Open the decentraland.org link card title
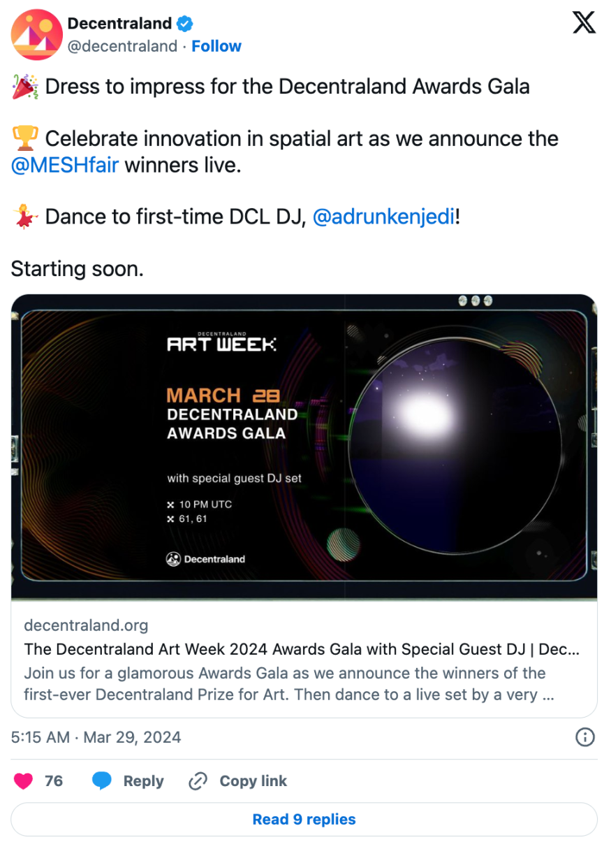This screenshot has height=849, width=611. tap(302, 649)
